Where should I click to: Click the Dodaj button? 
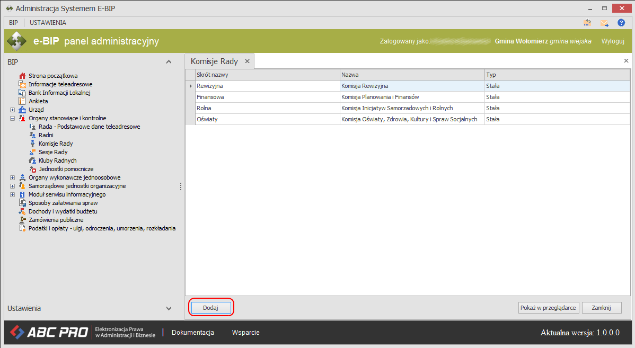point(210,308)
